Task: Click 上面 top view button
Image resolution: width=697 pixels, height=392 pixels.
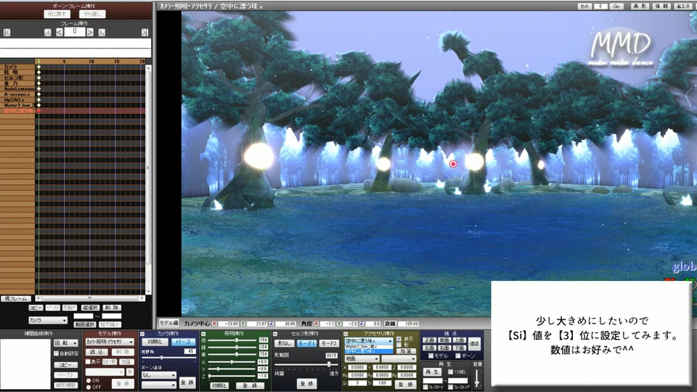Action: tap(459, 340)
